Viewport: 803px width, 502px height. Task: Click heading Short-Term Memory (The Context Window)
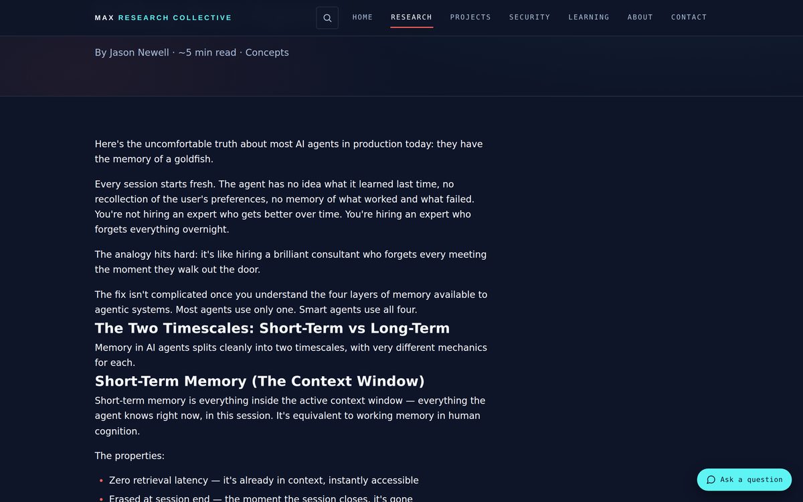260,381
